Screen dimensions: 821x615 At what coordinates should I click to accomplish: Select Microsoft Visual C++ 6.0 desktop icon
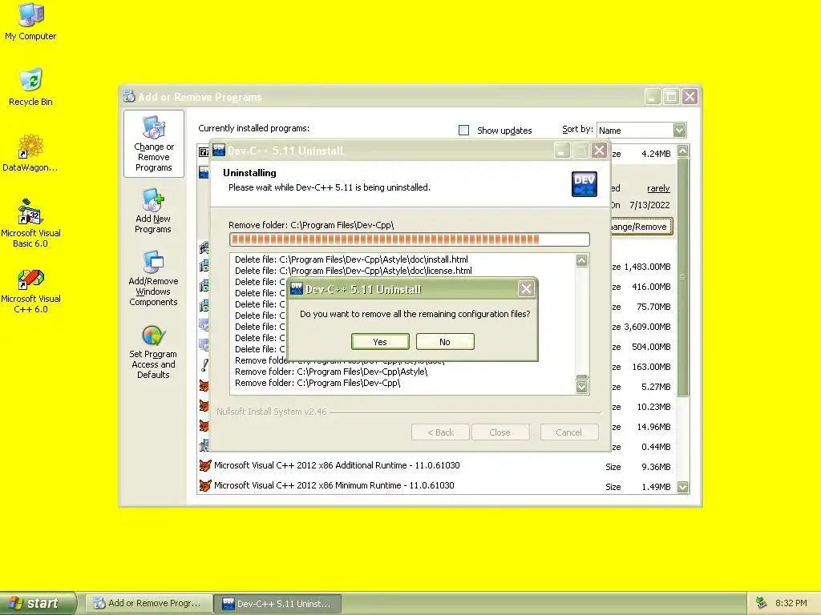click(x=30, y=291)
